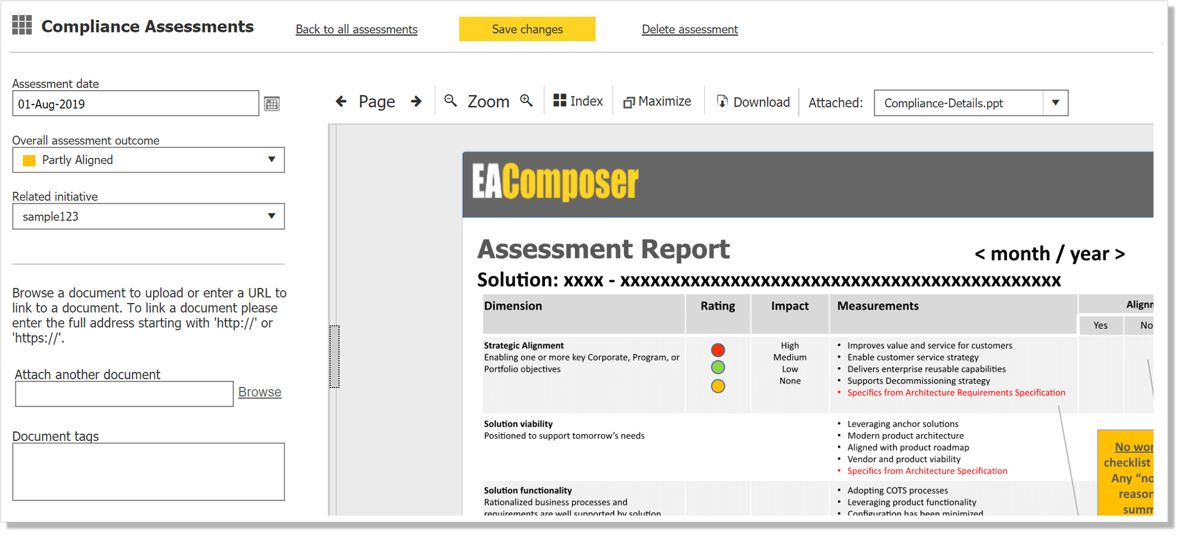Open the calendar picker for Assessment date
The width and height of the screenshot is (1196, 558).
[272, 104]
